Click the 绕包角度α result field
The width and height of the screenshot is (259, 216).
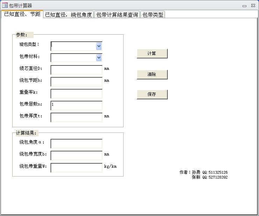click(76, 143)
